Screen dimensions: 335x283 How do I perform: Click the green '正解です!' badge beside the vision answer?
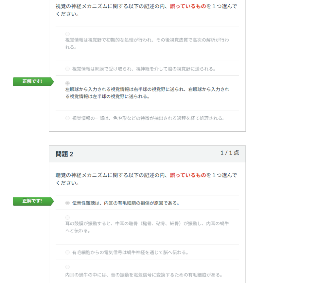pos(32,82)
